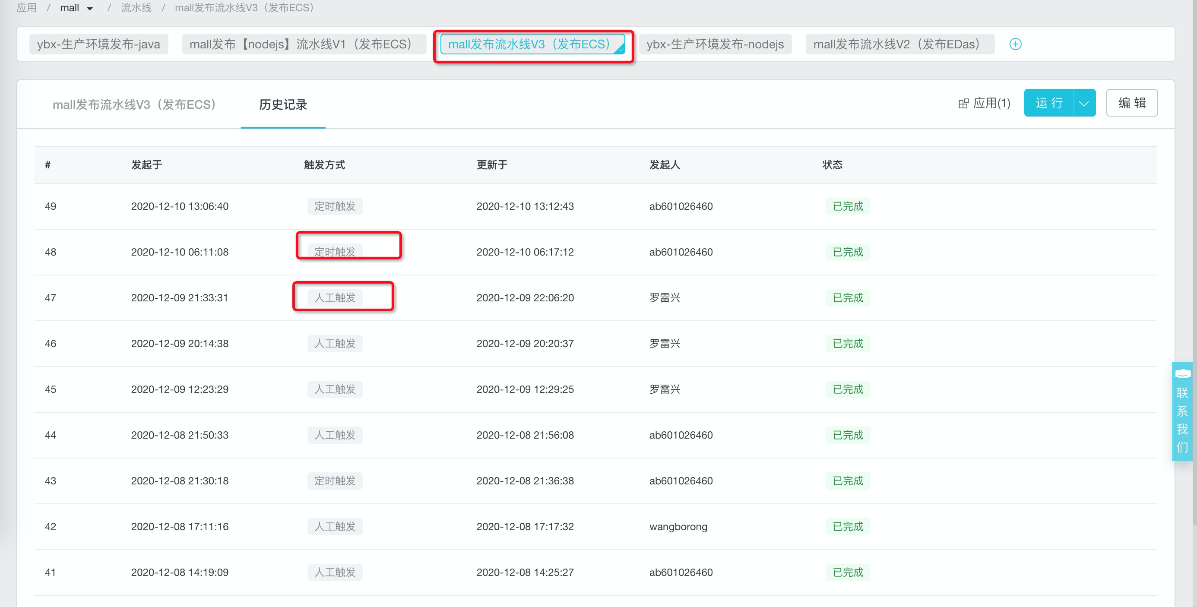Screen dimensions: 1197x607
Task: Click initiator wangborong in row 42
Action: pos(678,527)
